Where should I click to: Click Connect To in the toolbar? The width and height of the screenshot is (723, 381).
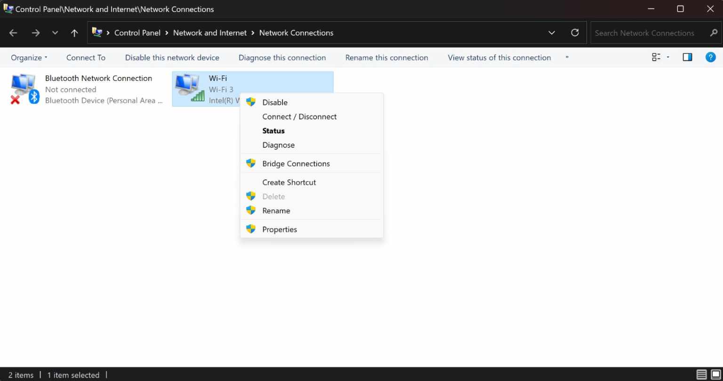(86, 57)
